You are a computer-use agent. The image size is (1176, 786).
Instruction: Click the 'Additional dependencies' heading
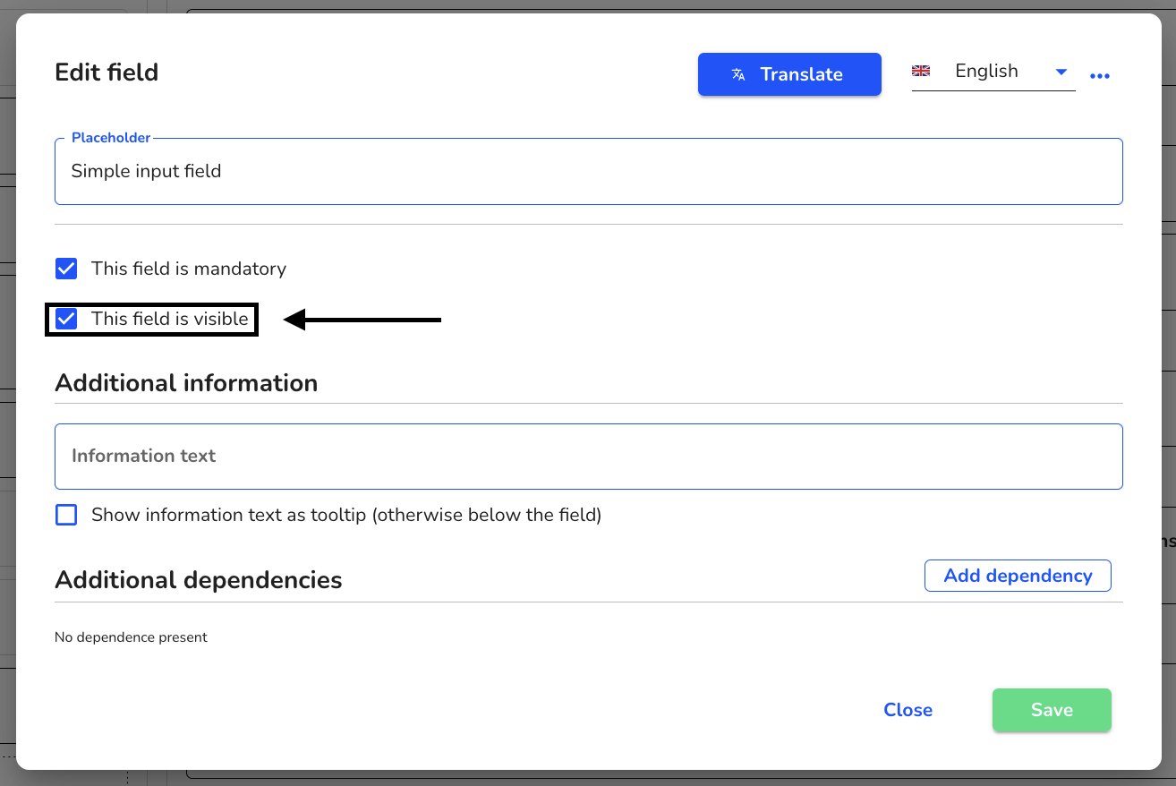tap(199, 580)
